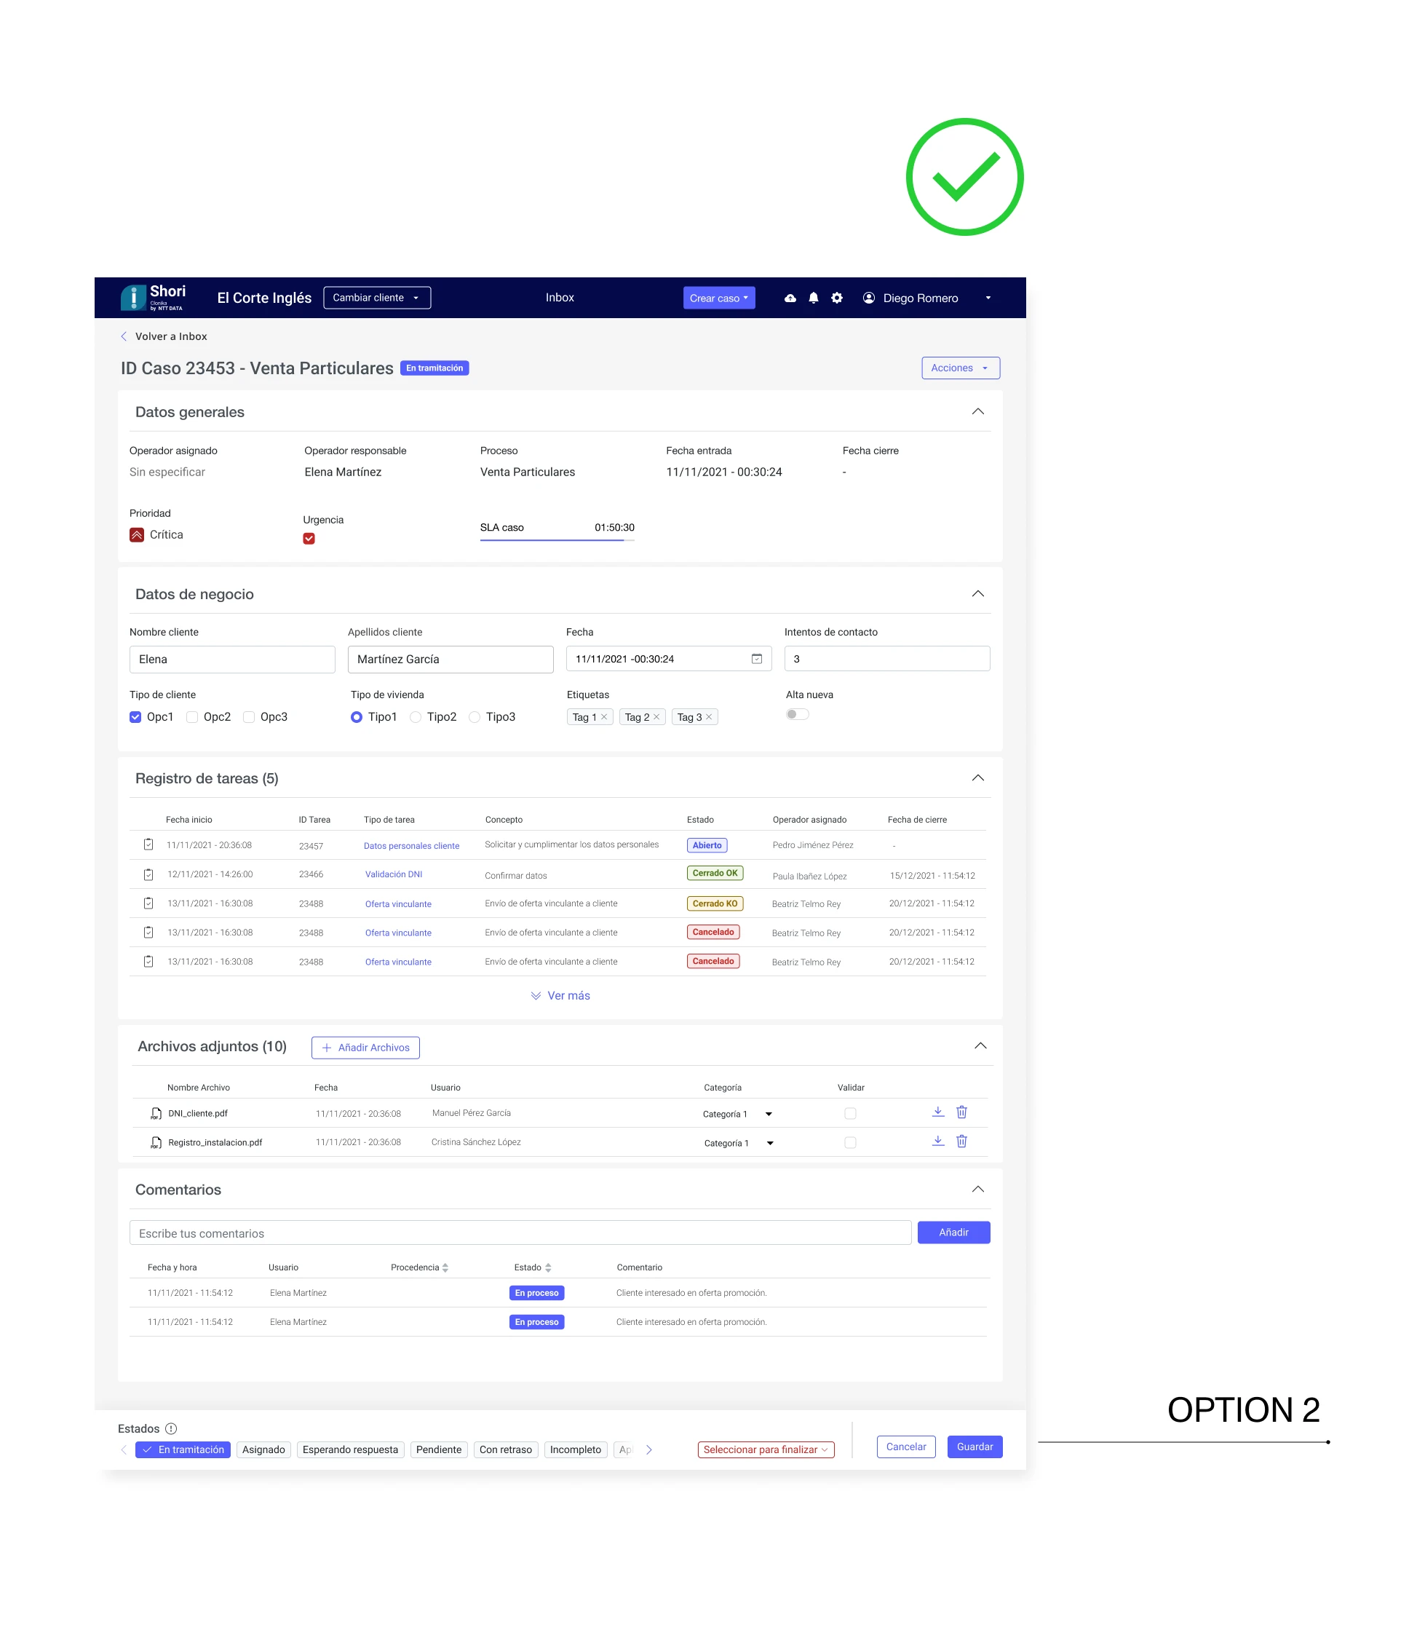This screenshot has height=1646, width=1409.
Task: Delete Registro_instalacion.pdf
Action: 961,1141
